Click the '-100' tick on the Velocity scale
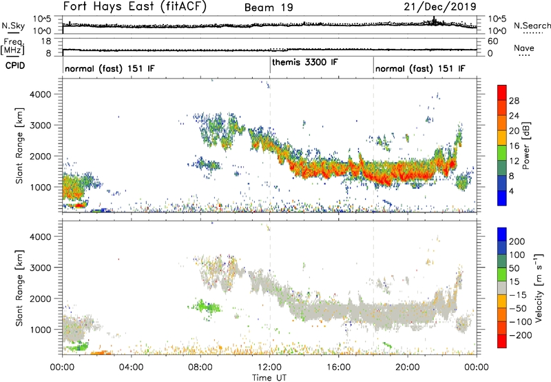Screen dimensions: 551x382 (x=521, y=322)
